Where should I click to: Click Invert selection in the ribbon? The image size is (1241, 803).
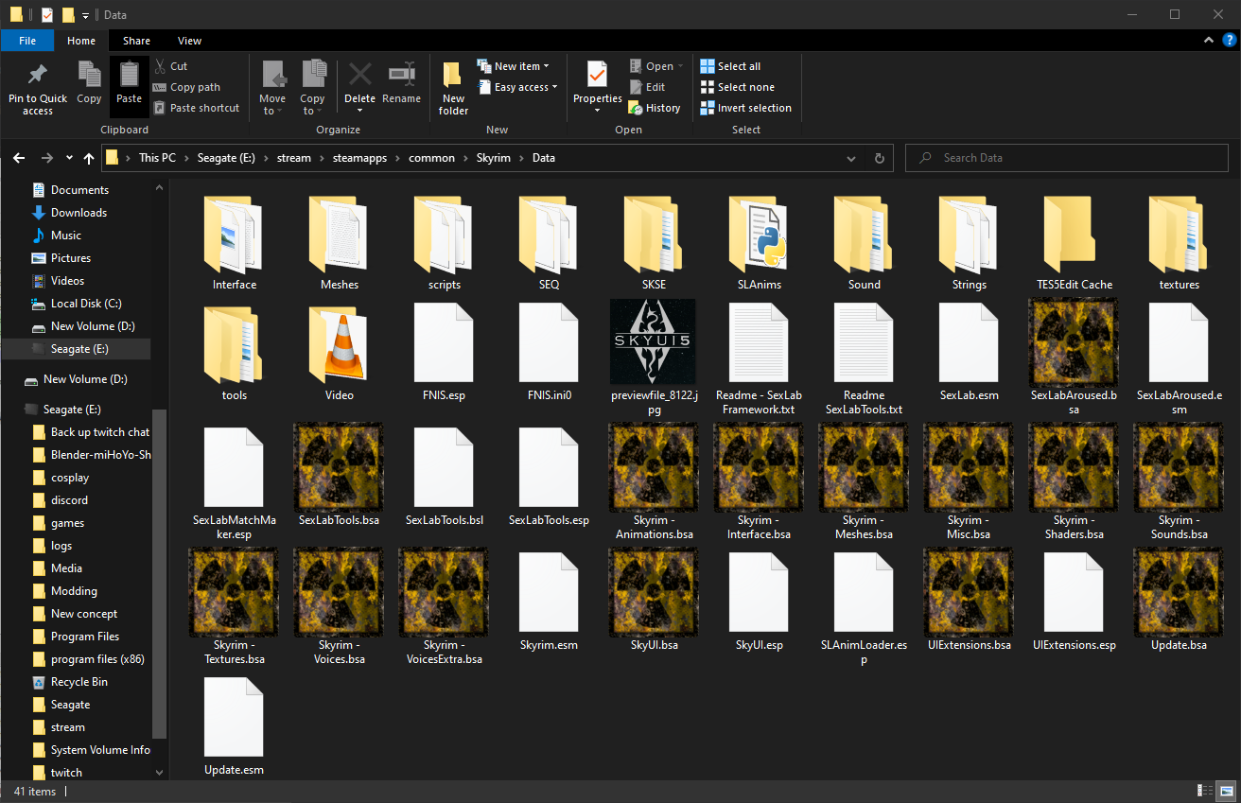[x=745, y=108]
